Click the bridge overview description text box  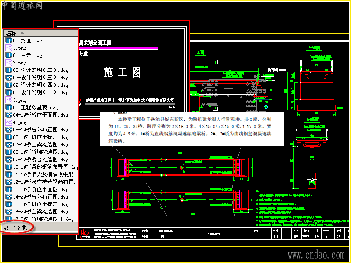tap(192, 128)
